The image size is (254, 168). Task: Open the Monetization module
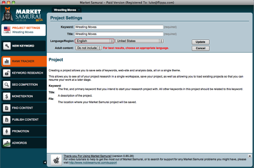coord(24,96)
